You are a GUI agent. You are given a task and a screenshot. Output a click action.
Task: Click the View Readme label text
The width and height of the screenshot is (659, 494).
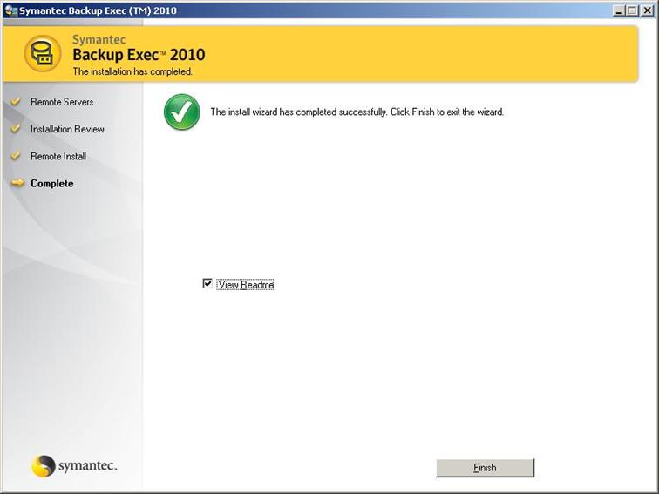[246, 284]
